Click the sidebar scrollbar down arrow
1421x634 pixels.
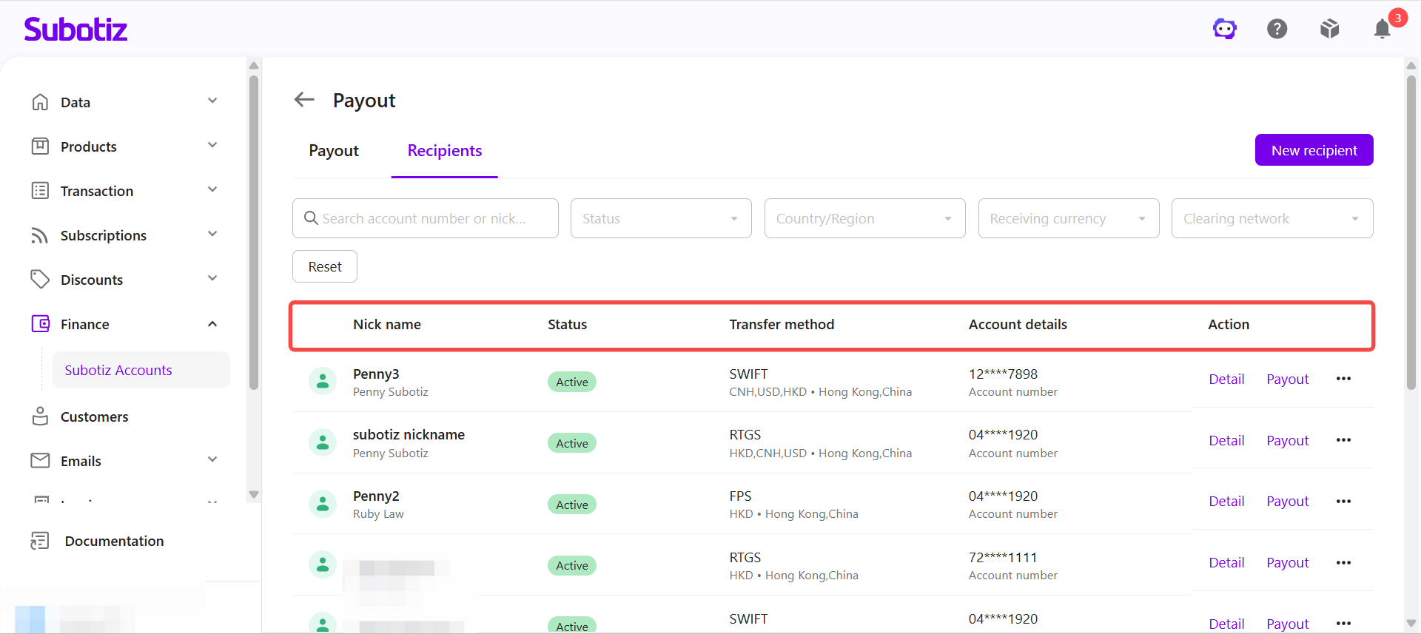pos(254,494)
